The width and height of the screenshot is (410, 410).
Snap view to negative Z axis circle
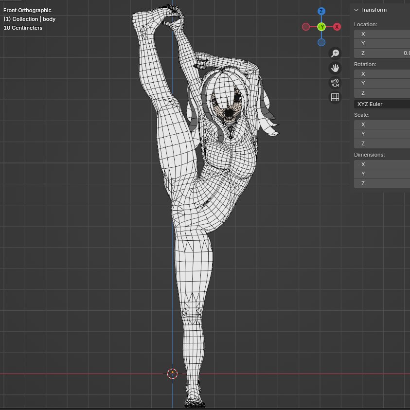[321, 42]
